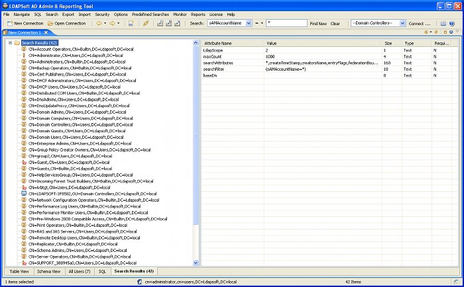Click the print icon in toolbar
This screenshot has width=464, height=287.
point(442,23)
